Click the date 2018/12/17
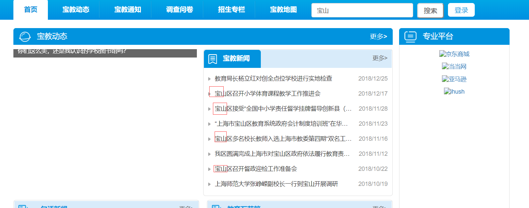Viewport: 529px width, 208px height. [x=373, y=94]
